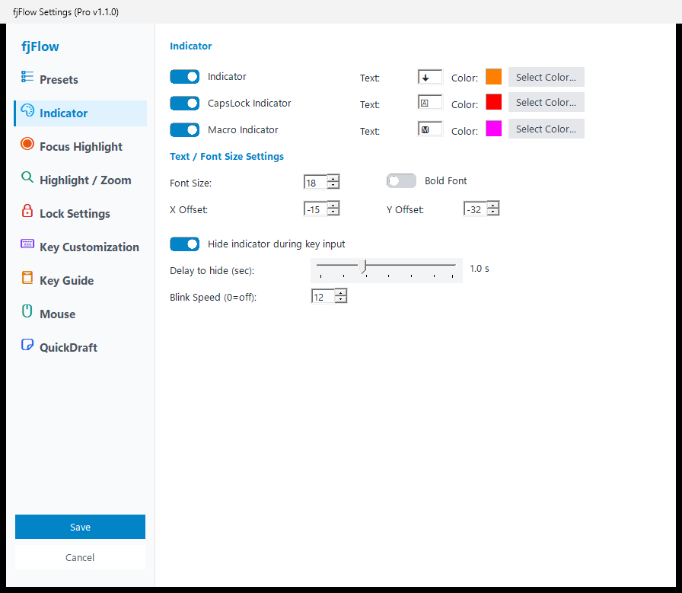This screenshot has height=593, width=682.
Task: Click the fjFlow logo text
Action: pos(40,46)
